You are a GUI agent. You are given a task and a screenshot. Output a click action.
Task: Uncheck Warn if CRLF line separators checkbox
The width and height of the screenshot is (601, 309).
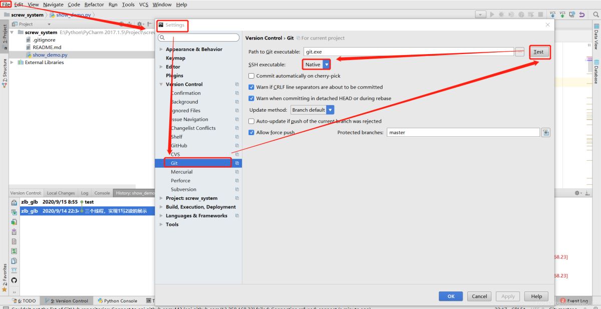tap(251, 87)
